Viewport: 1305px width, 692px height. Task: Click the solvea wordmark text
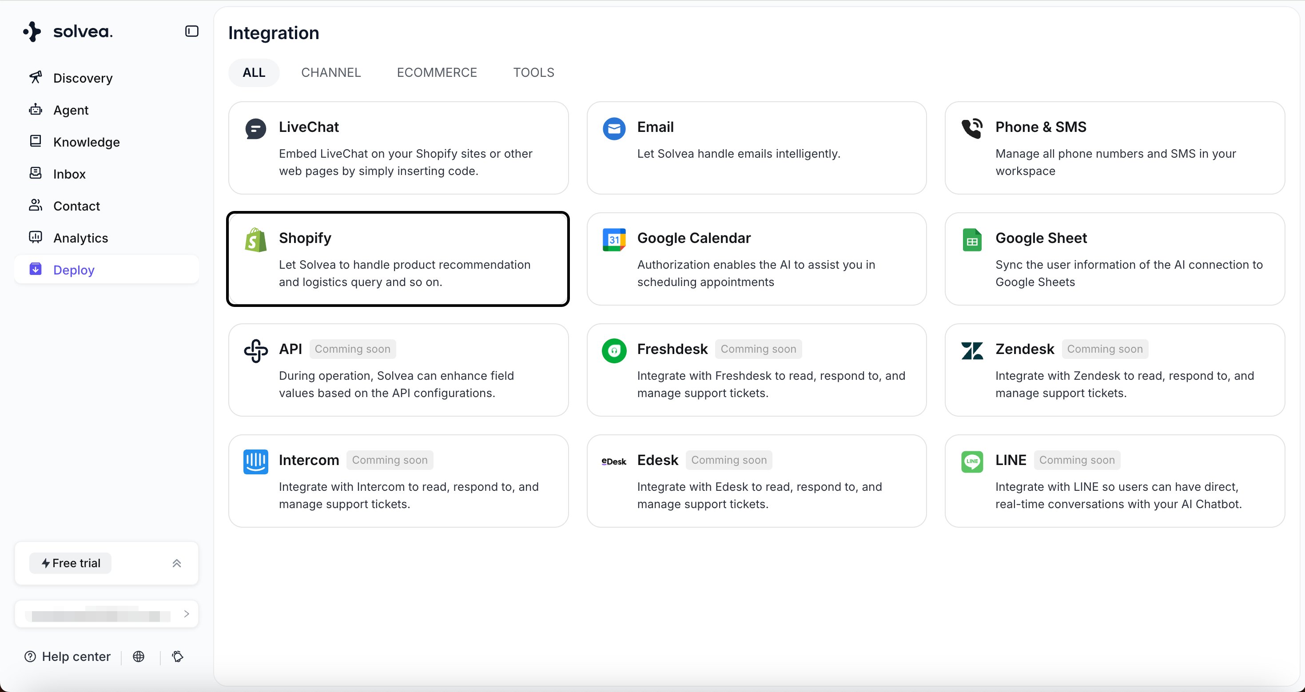coord(83,32)
